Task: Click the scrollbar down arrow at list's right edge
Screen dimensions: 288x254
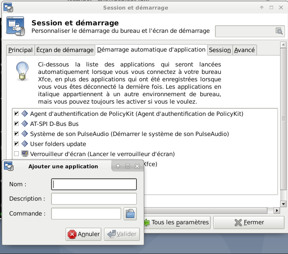Action: pos(283,204)
